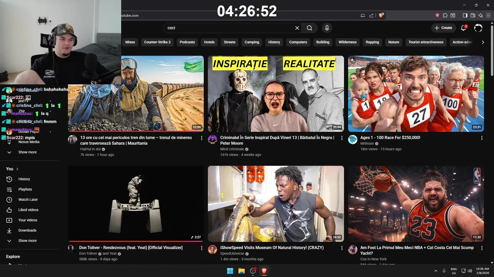Viewport: 494px width, 277px height.
Task: Open Leo AI sparkle icon in toolbar
Action: (x=480, y=15)
